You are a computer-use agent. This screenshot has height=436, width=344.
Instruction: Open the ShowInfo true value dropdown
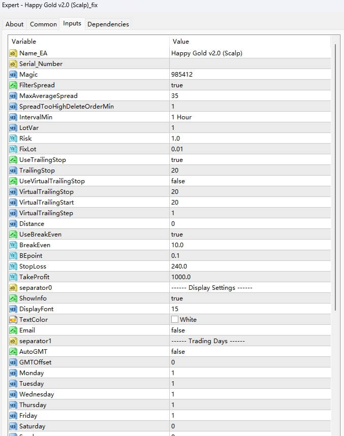tap(177, 298)
